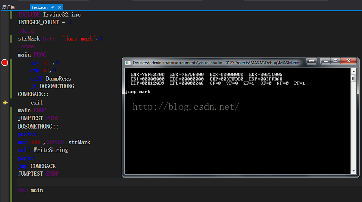Click the strMark byte declaration line

coord(60,39)
